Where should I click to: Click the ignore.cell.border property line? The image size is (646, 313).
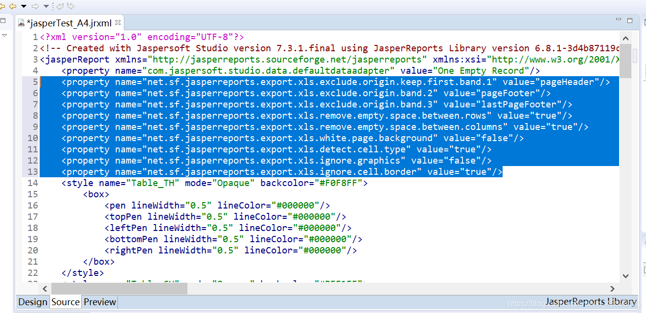point(282,172)
